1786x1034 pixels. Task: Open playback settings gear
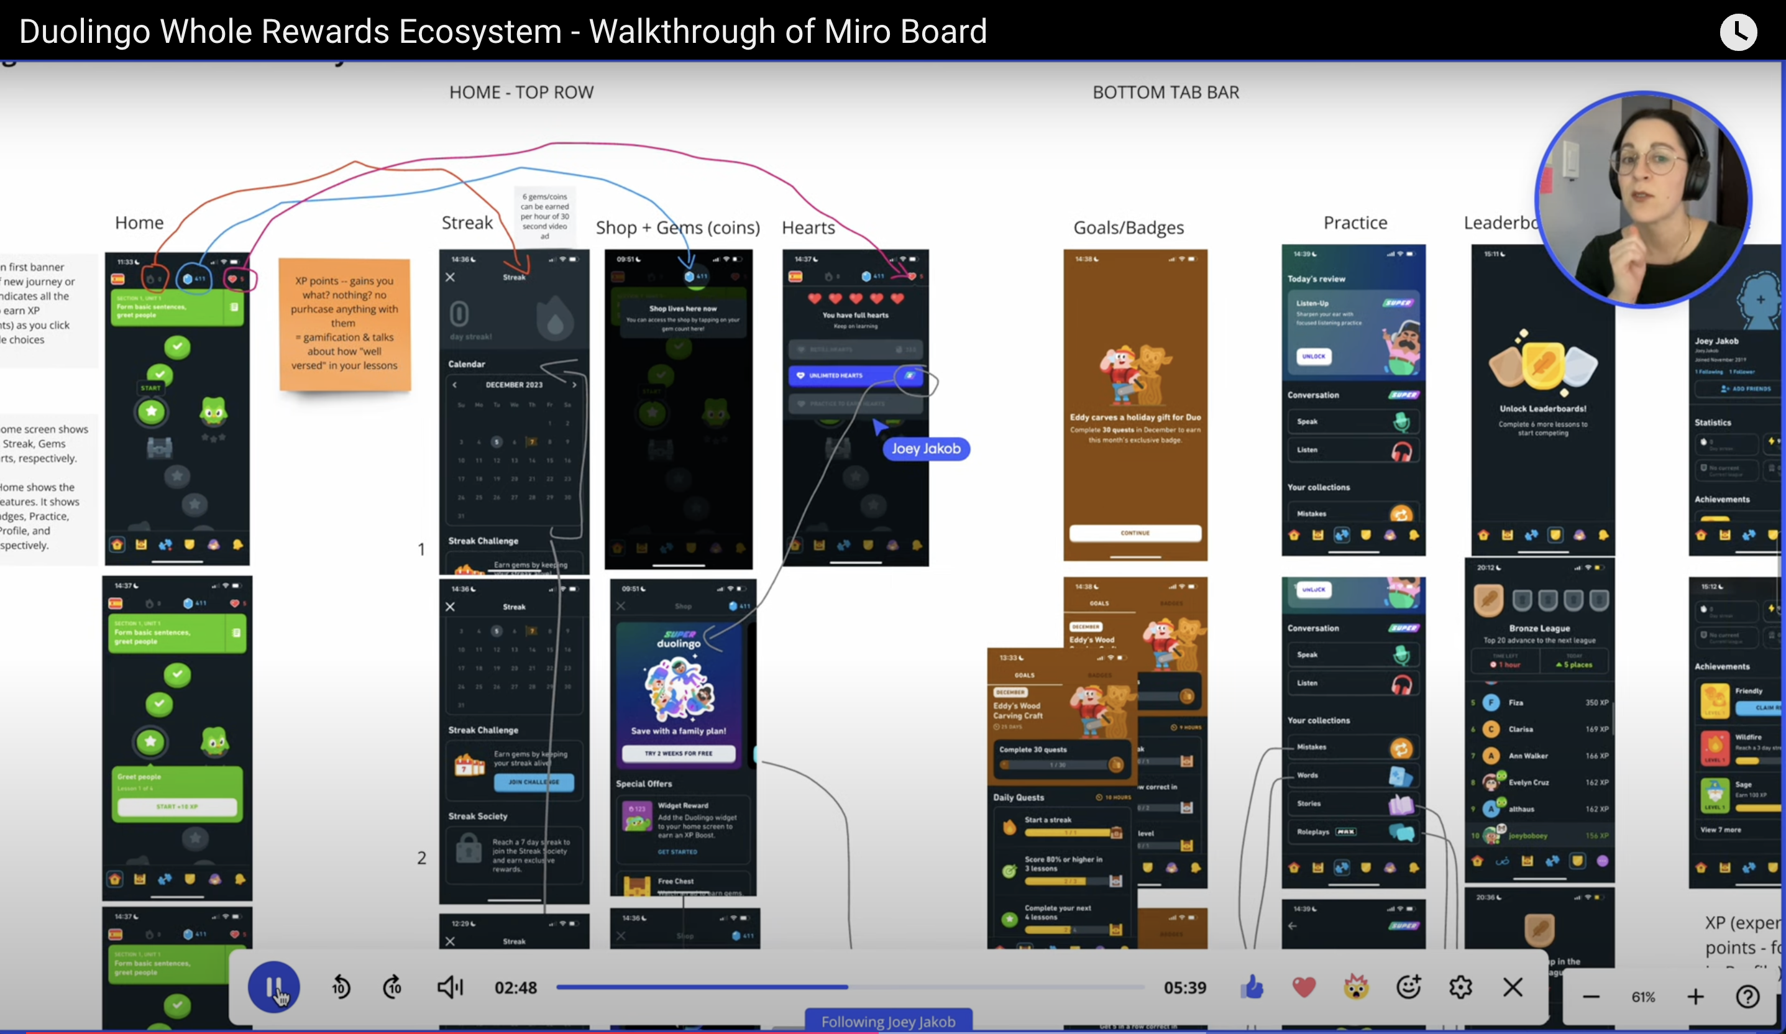coord(1461,987)
